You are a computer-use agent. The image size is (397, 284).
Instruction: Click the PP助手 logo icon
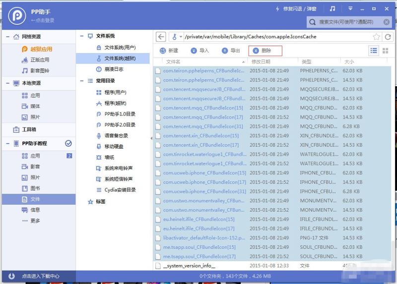[17, 16]
